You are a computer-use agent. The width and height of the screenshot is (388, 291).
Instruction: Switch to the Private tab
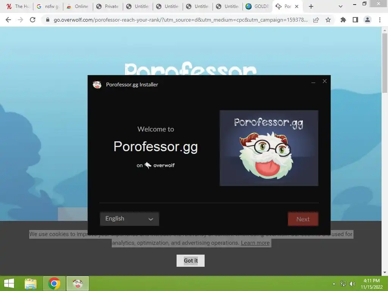[108, 6]
